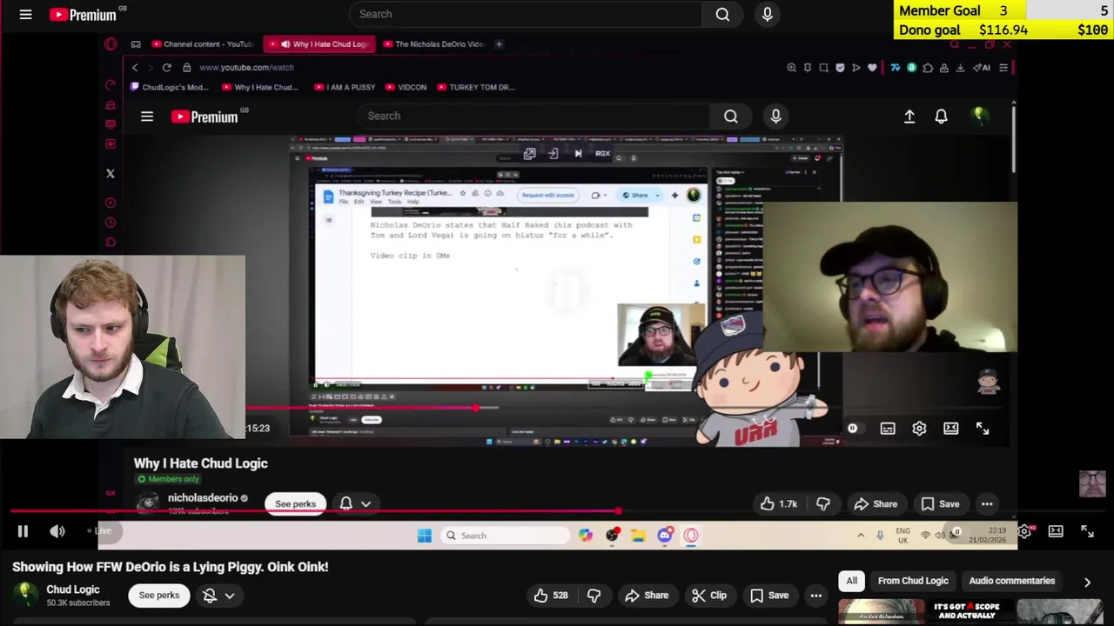Open outer player settings gear
1114x626 pixels.
coord(1024,531)
